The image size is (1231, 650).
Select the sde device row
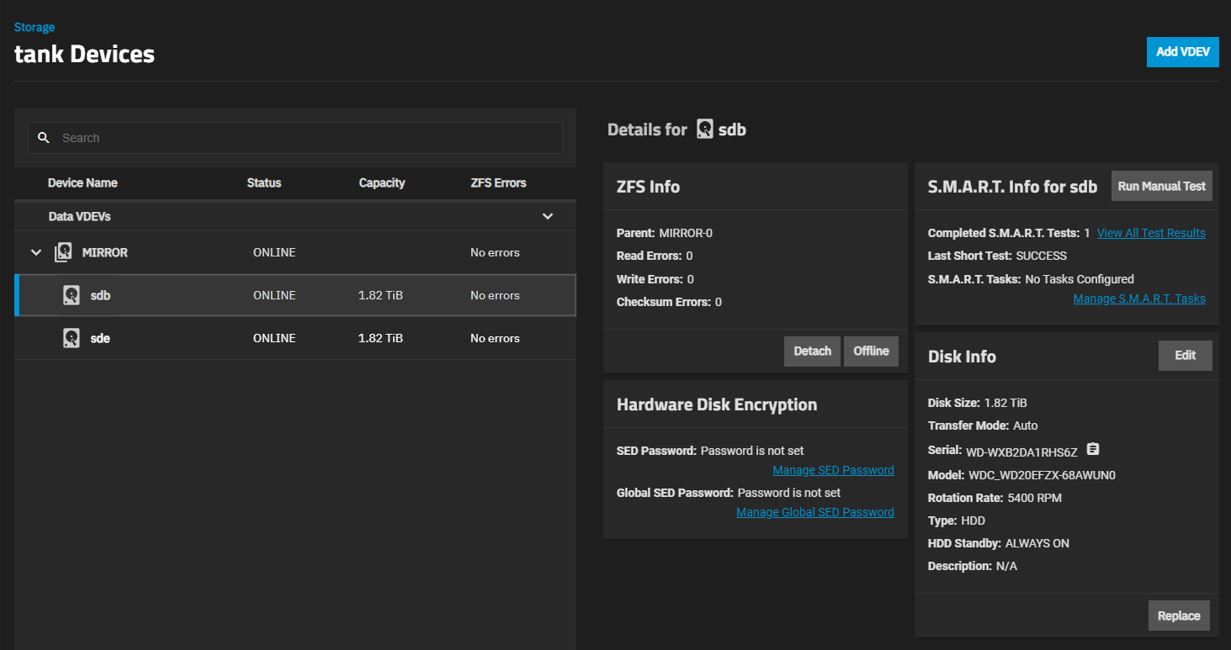pos(294,338)
